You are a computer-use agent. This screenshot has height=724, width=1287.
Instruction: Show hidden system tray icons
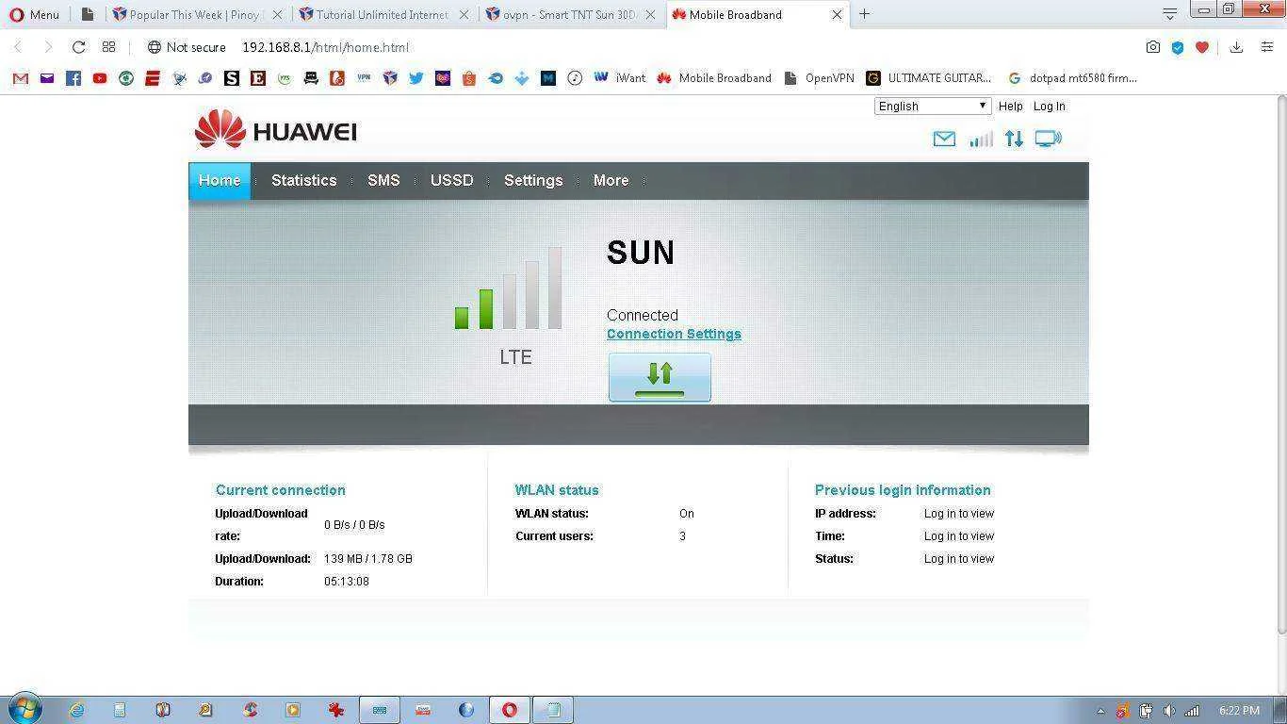1100,711
